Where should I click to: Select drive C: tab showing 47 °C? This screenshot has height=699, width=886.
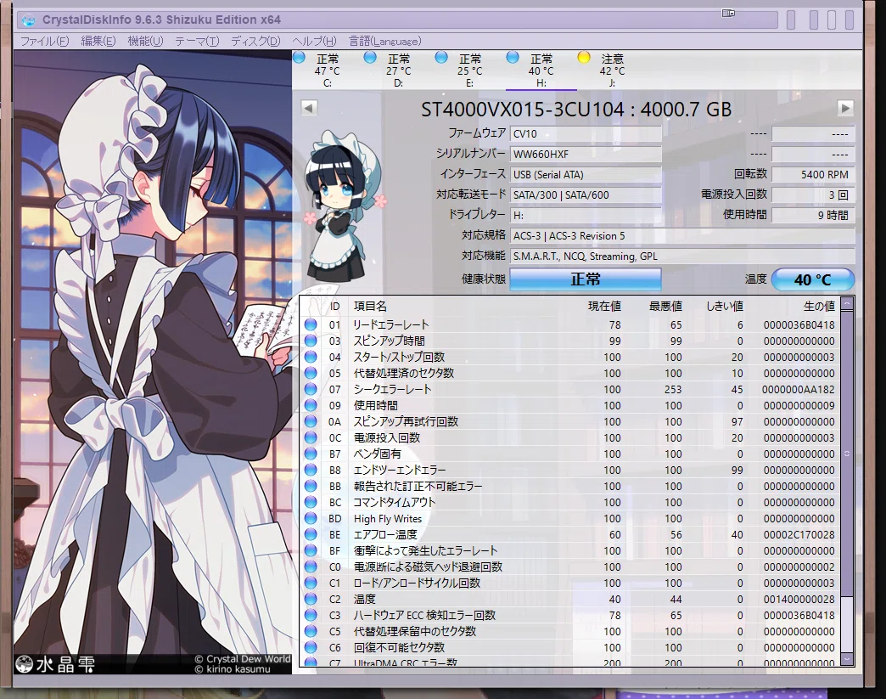tap(328, 70)
